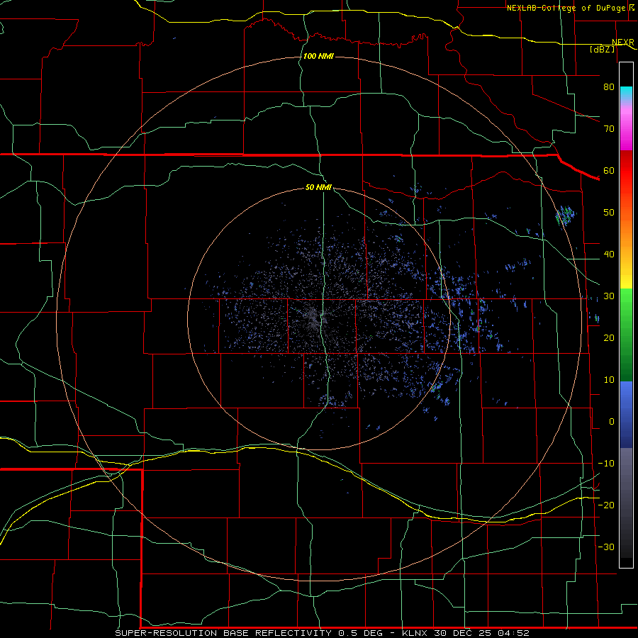Click the 80 value on the dBZ scale
This screenshot has height=638, width=638.
[609, 86]
